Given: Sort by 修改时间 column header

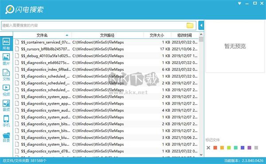Looking at the screenshot, I should tap(184, 35).
